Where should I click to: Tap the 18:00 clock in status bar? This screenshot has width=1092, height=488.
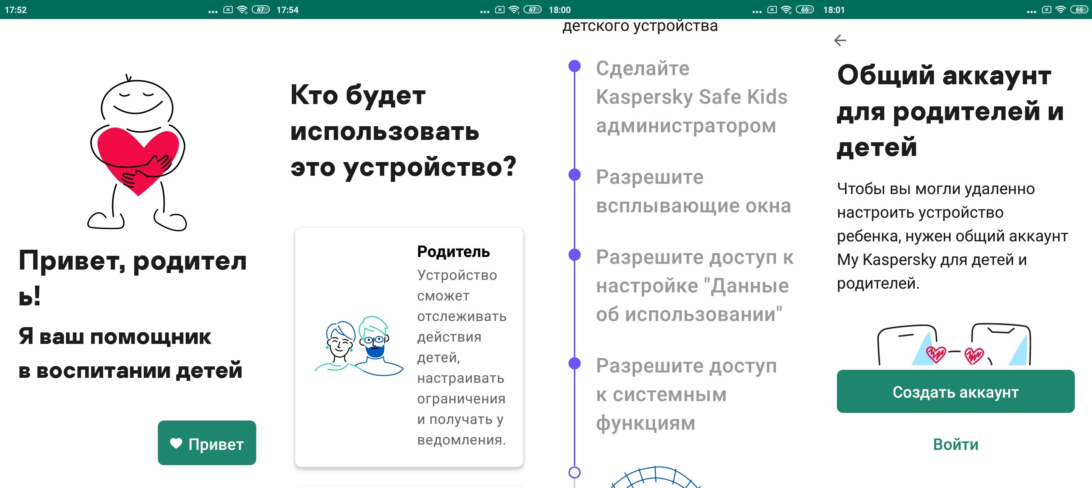(x=560, y=10)
